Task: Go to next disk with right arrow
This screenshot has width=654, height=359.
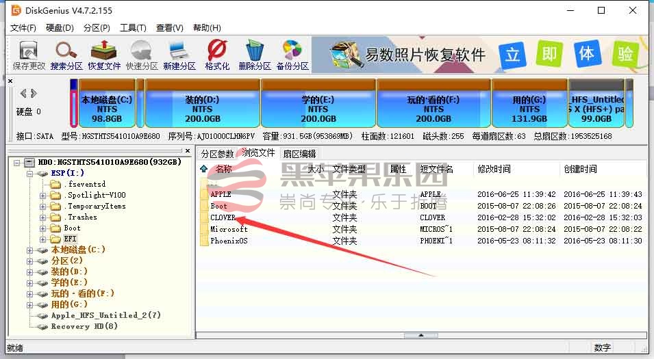Action: [34, 93]
